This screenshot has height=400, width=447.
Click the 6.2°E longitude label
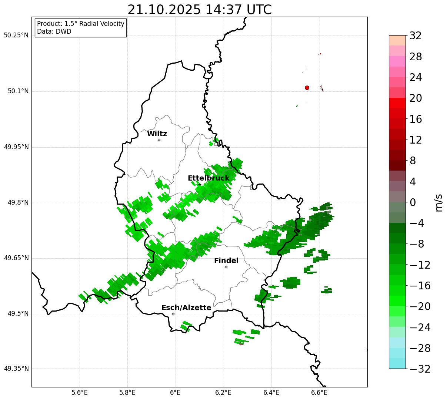click(x=223, y=393)
